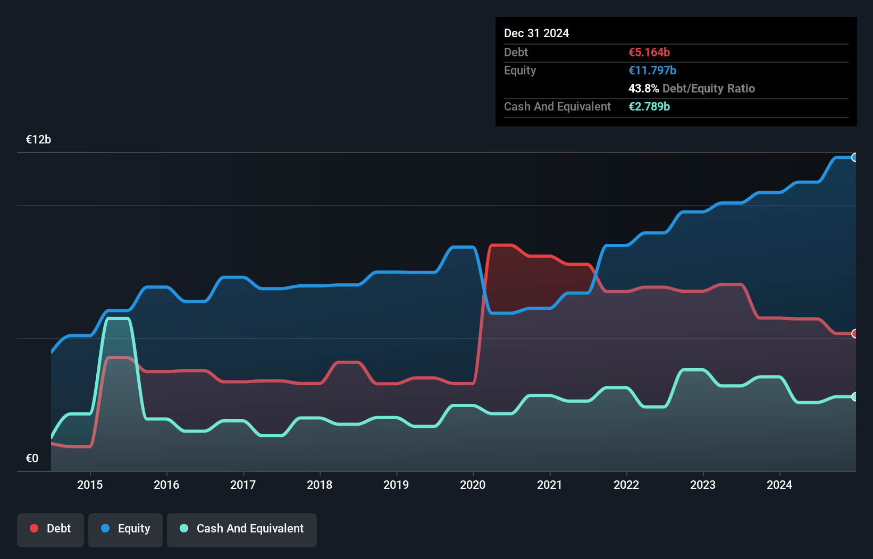This screenshot has height=559, width=873.
Task: Click the tooltip Equity row label
Action: click(520, 71)
